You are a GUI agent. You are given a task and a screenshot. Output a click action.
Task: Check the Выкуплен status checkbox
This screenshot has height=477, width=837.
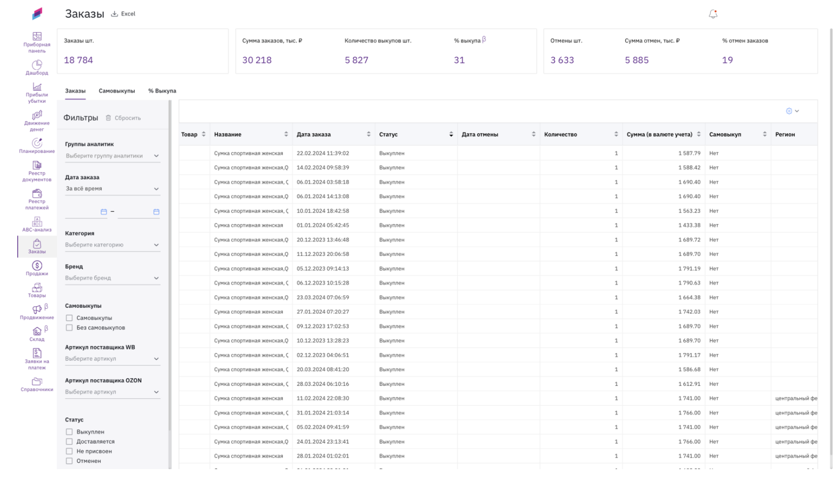pos(69,432)
